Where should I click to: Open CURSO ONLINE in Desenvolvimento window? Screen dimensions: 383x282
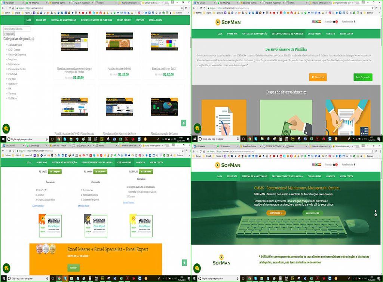[x=314, y=34]
